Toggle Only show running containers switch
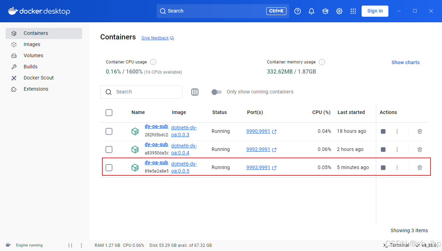The width and height of the screenshot is (442, 251). coord(216,92)
